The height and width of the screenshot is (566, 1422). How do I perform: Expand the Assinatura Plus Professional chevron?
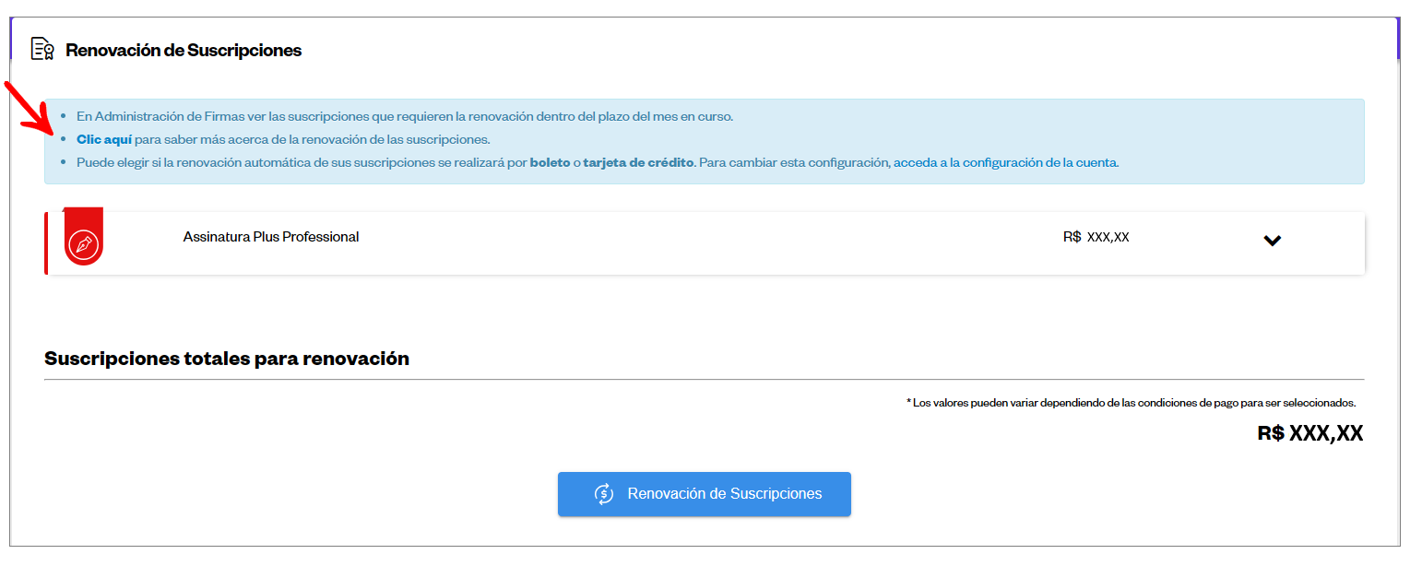coord(1273,241)
